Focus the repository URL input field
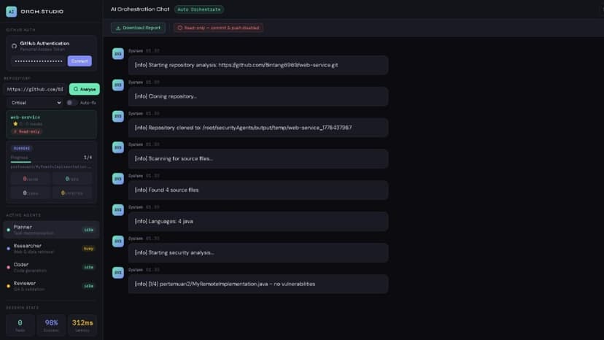604x340 pixels. click(x=36, y=89)
